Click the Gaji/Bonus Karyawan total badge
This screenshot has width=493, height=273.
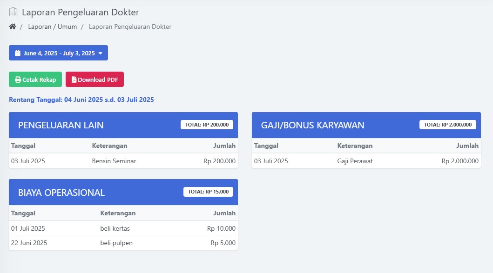(x=447, y=125)
